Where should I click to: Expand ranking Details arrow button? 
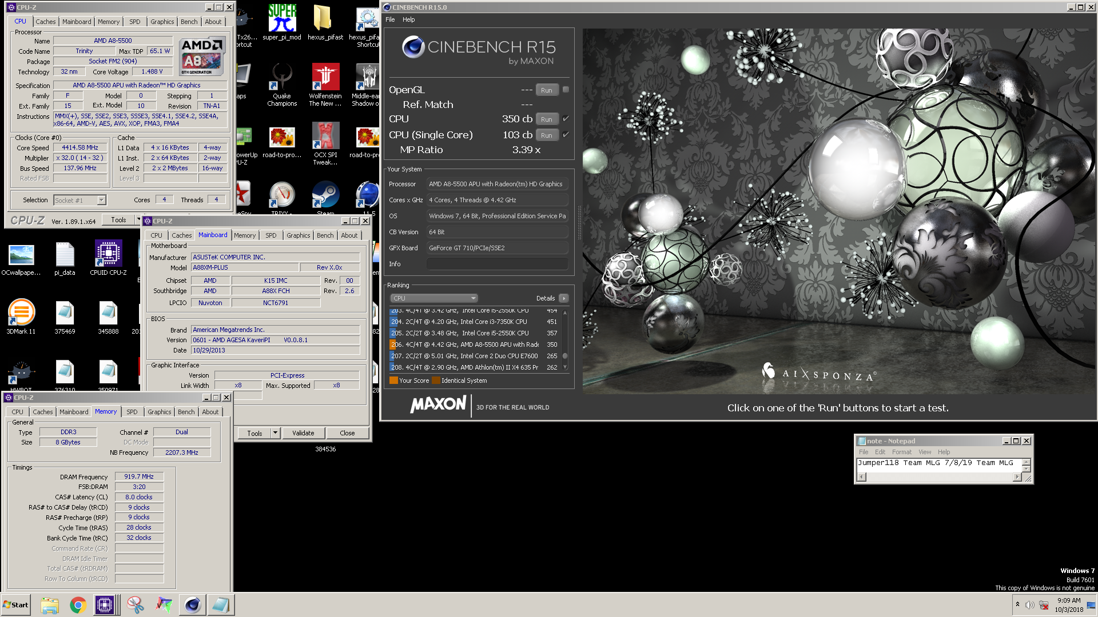(x=564, y=298)
